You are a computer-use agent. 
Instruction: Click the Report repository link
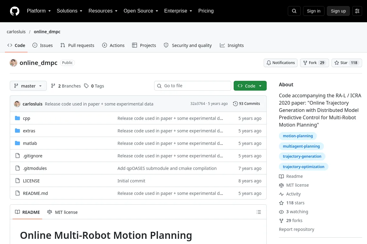click(x=297, y=229)
